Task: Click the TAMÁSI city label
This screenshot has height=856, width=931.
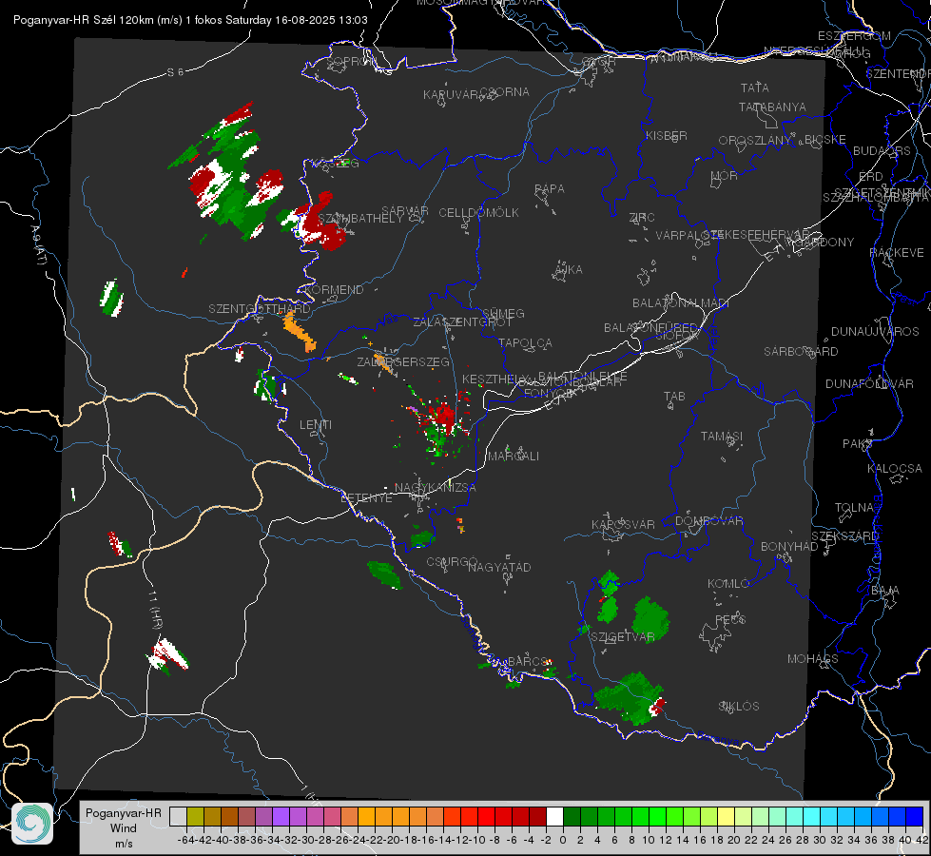Action: click(722, 437)
